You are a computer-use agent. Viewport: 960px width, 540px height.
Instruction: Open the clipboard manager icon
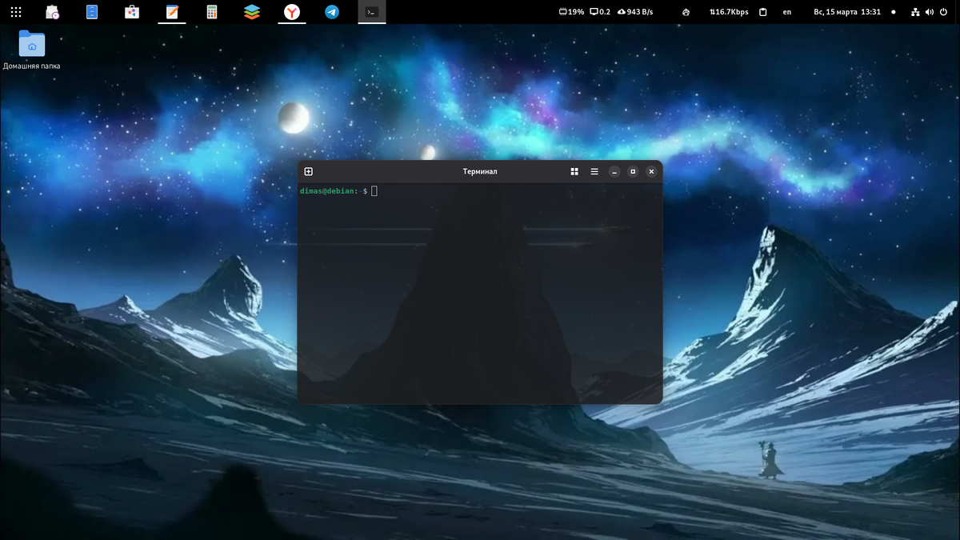coord(763,12)
